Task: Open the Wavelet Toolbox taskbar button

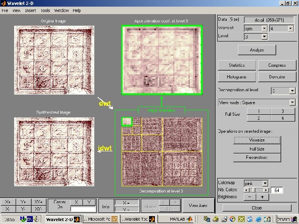Action: point(138,219)
